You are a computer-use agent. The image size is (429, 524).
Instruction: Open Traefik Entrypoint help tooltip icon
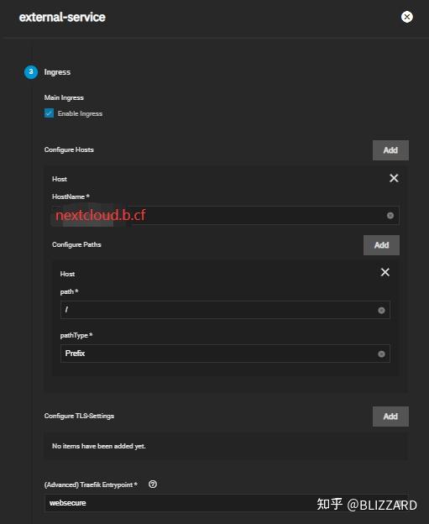[153, 485]
